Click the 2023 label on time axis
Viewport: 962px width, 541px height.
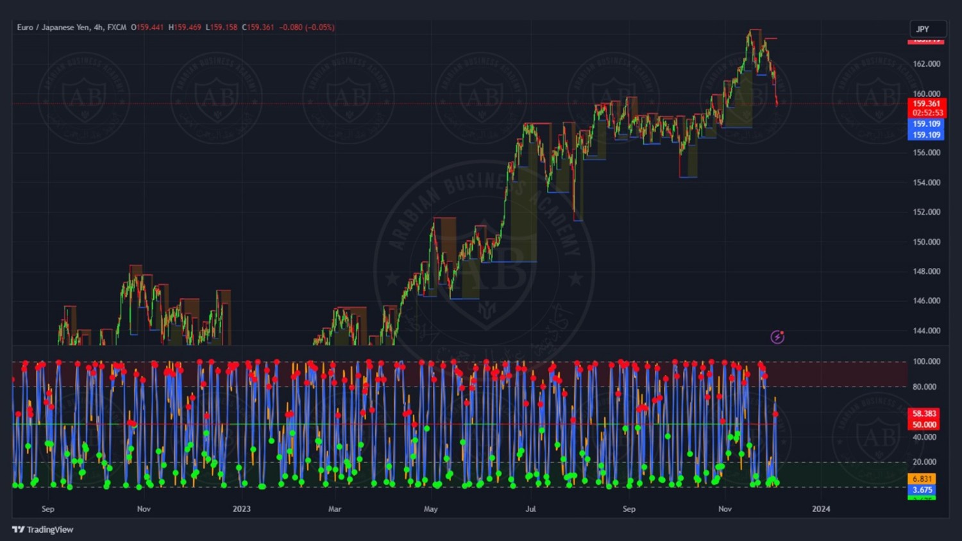[242, 509]
